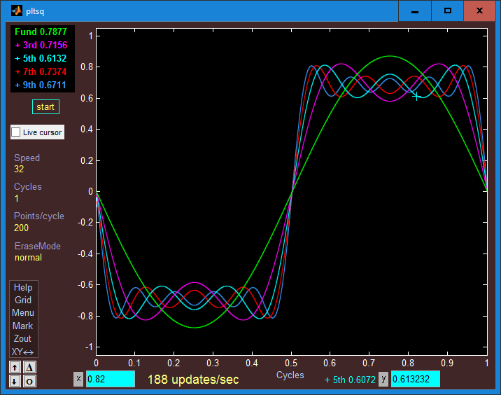Click the x axis label button
Image resolution: width=501 pixels, height=395 pixels.
78,379
